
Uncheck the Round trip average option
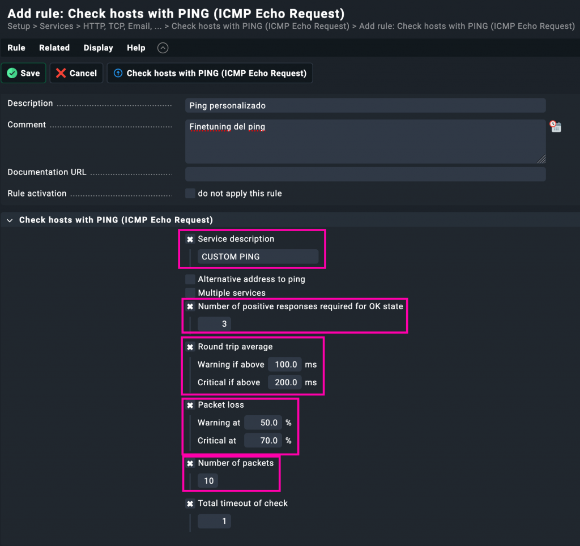(190, 347)
